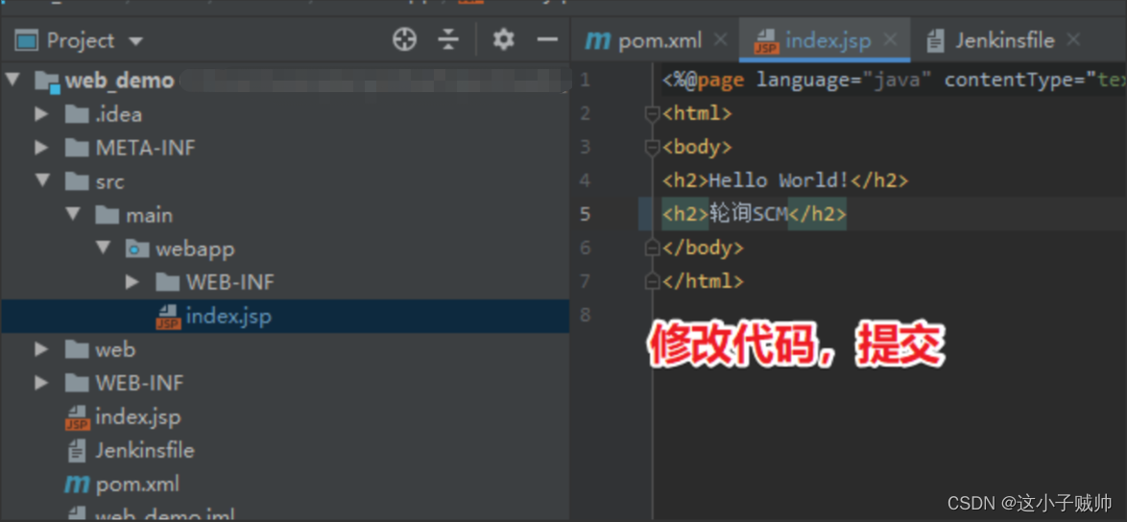1127x522 pixels.
Task: Click the webapp folder icon
Action: pos(136,249)
